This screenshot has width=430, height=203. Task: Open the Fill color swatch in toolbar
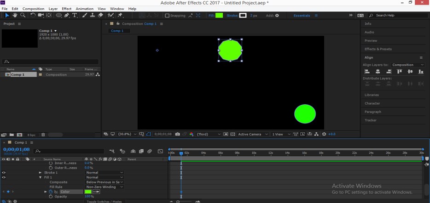tap(219, 16)
